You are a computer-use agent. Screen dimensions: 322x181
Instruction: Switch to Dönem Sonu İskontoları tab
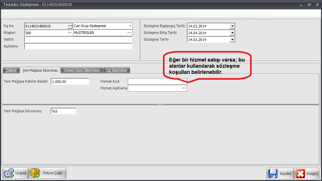pyautogui.click(x=82, y=70)
